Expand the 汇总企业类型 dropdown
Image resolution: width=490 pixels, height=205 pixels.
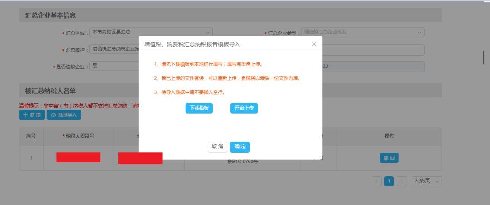pyautogui.click(x=363, y=33)
